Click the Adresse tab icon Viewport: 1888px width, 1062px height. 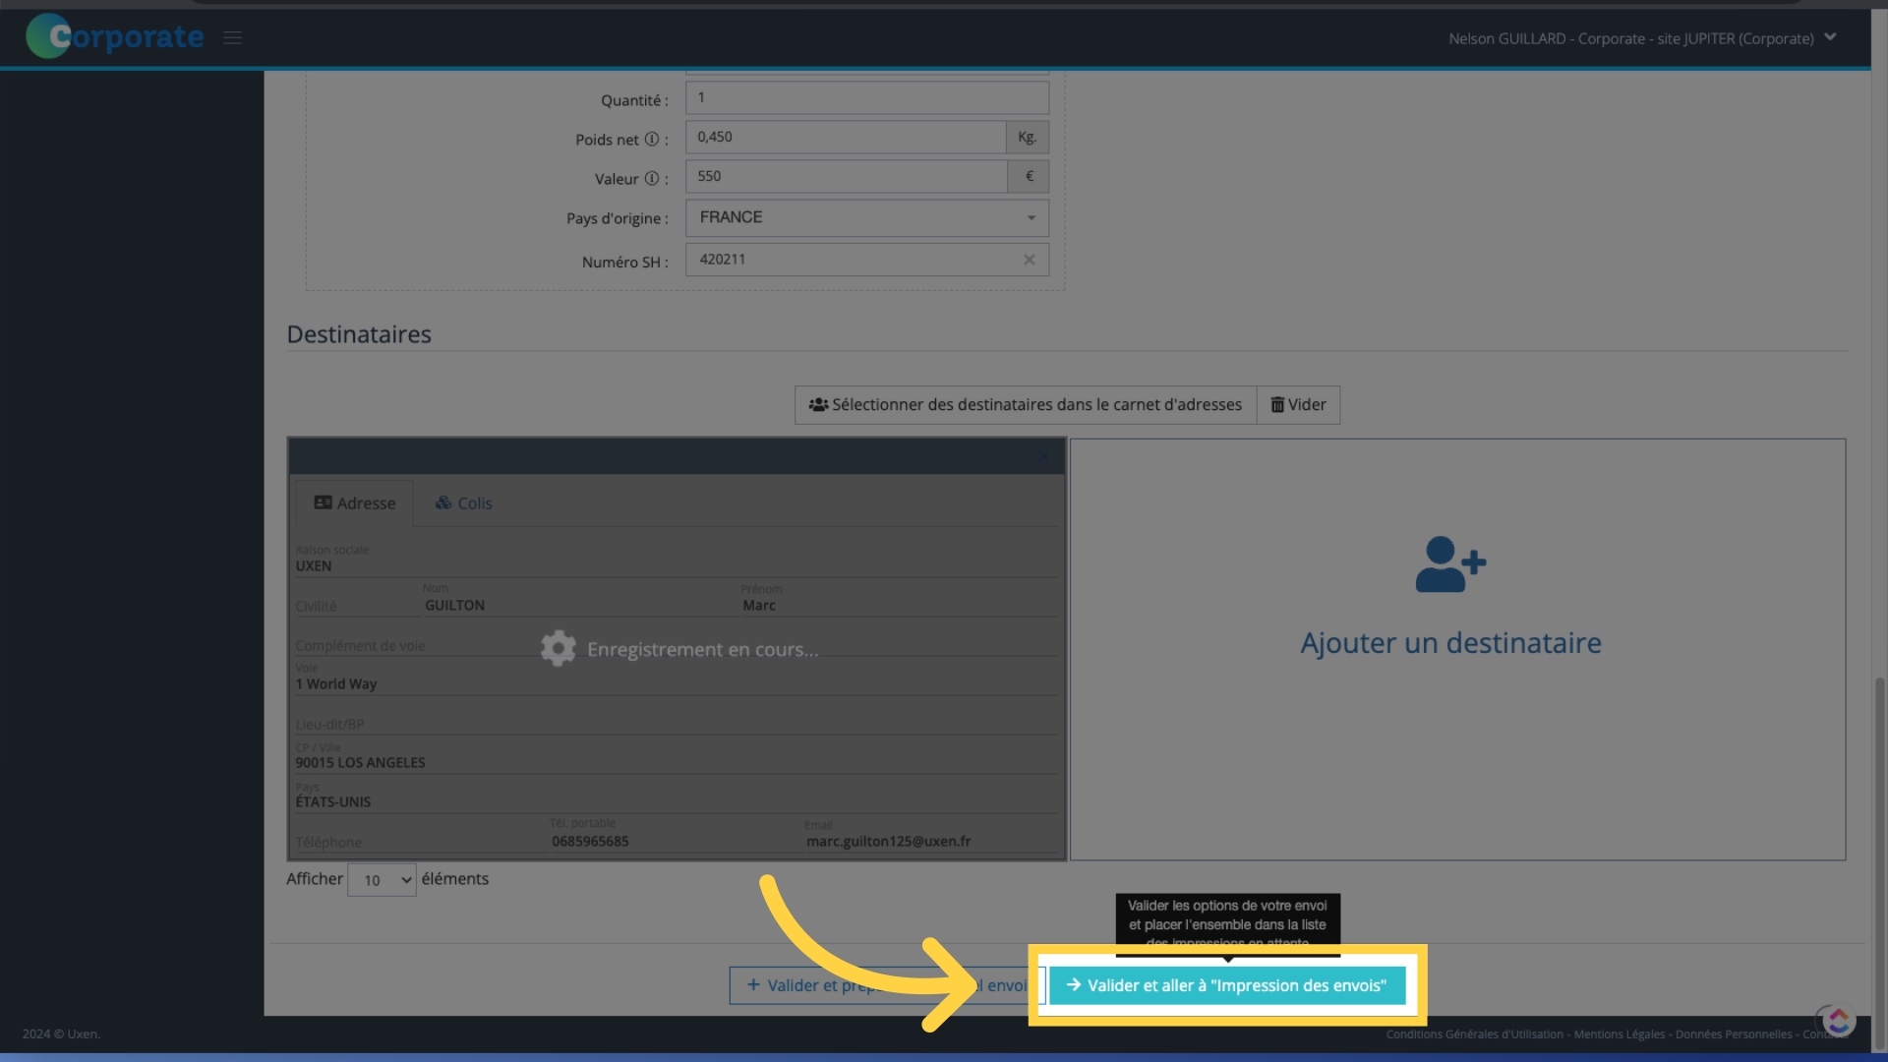pyautogui.click(x=323, y=503)
